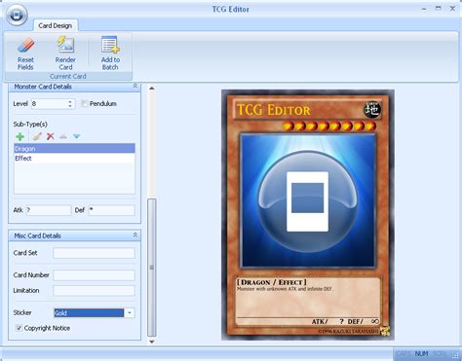Maximize the TCG Editor window
This screenshot has width=462, height=361.
coord(439,9)
